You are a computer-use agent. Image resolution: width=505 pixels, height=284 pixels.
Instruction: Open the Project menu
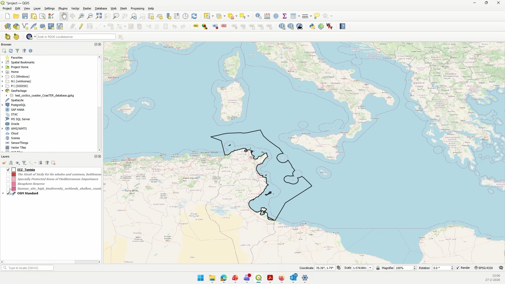pyautogui.click(x=7, y=8)
